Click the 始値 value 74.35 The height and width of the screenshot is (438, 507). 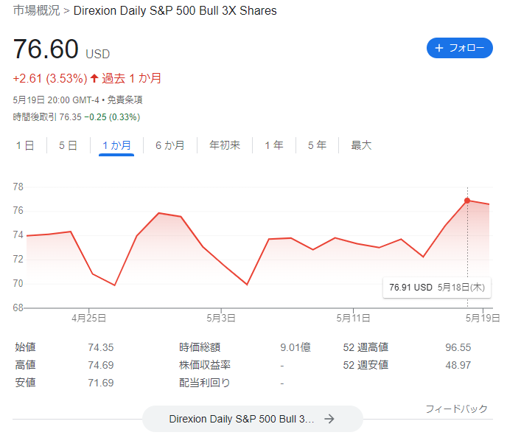[x=100, y=347]
